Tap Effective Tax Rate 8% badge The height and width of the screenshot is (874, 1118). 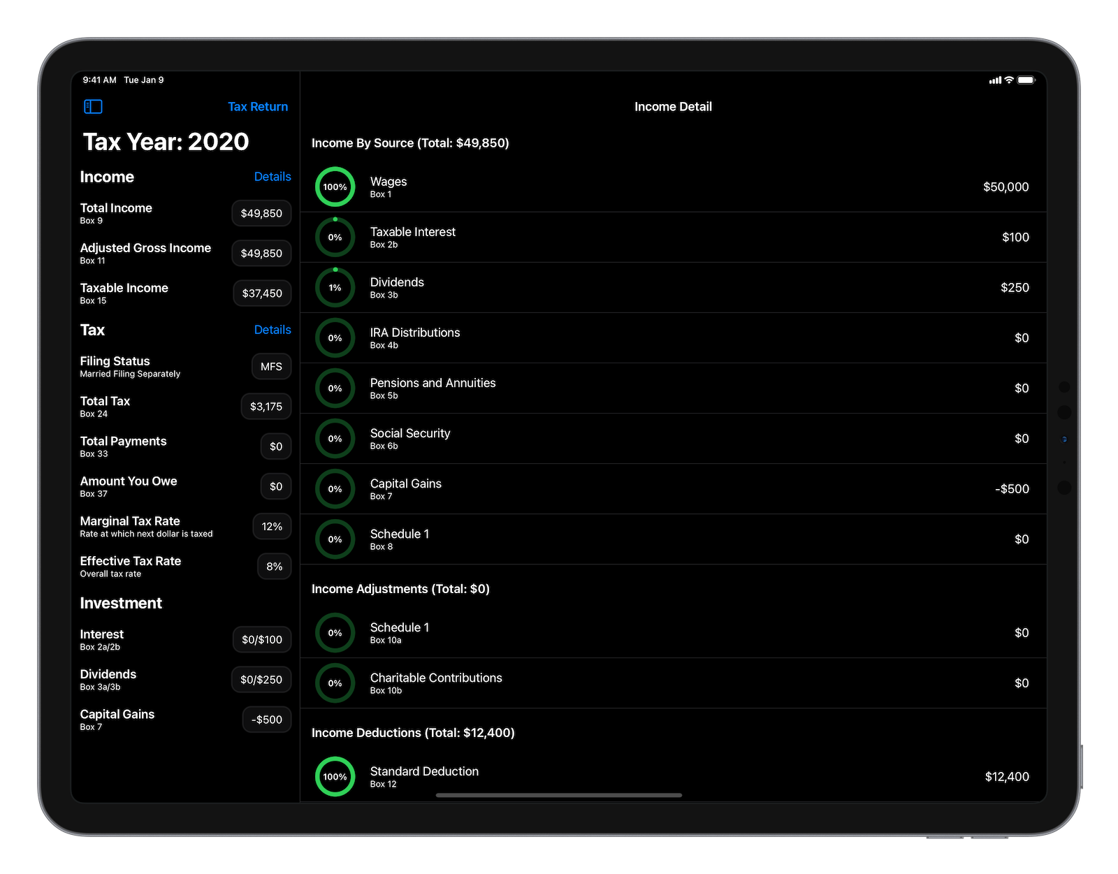coord(274,566)
